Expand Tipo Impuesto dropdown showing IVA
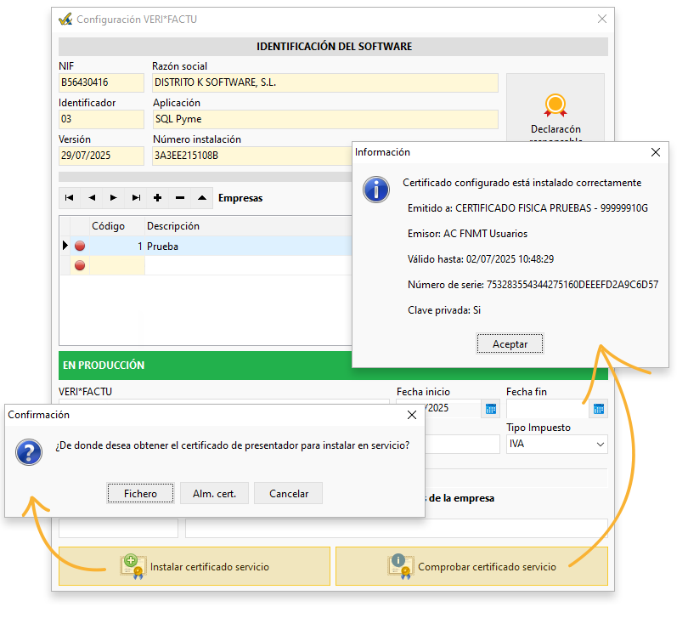688x618 pixels. (x=601, y=444)
